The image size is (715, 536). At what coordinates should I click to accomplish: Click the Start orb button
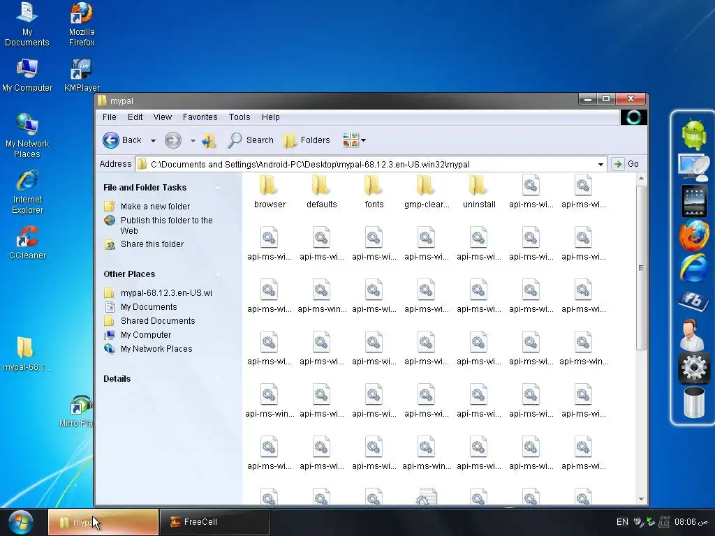21,522
